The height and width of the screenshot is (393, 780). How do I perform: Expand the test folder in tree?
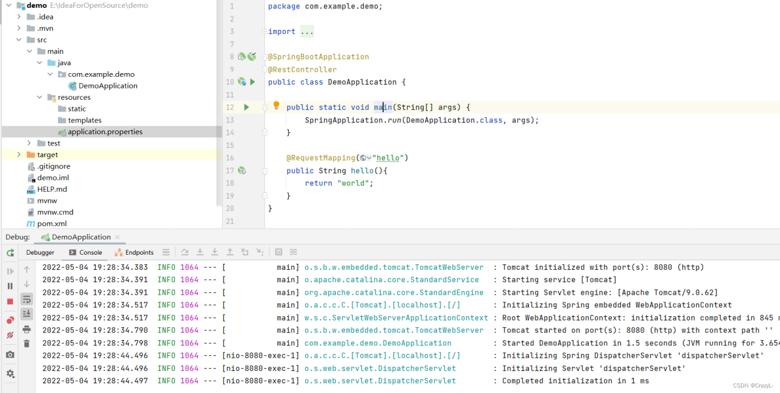(x=29, y=143)
